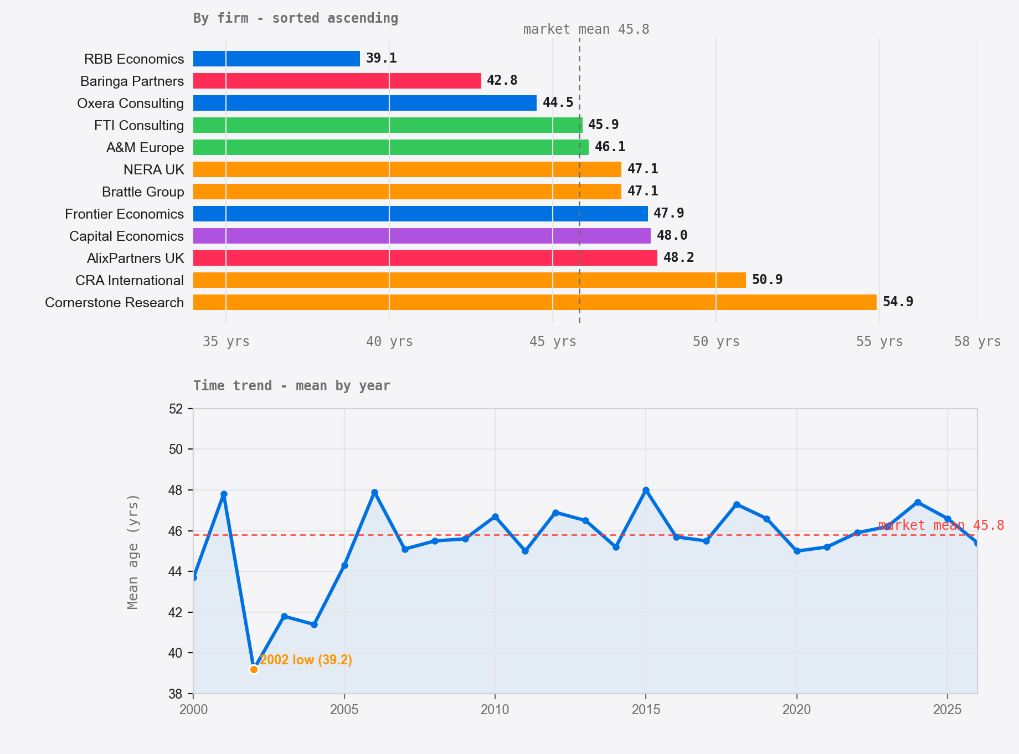Select the 2025 x-axis year label
Image resolution: width=1019 pixels, height=754 pixels.
pos(948,710)
